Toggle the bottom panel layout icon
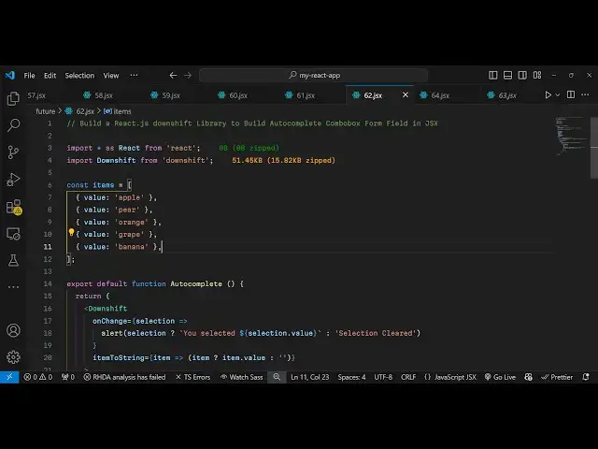This screenshot has width=598, height=449. [x=507, y=75]
